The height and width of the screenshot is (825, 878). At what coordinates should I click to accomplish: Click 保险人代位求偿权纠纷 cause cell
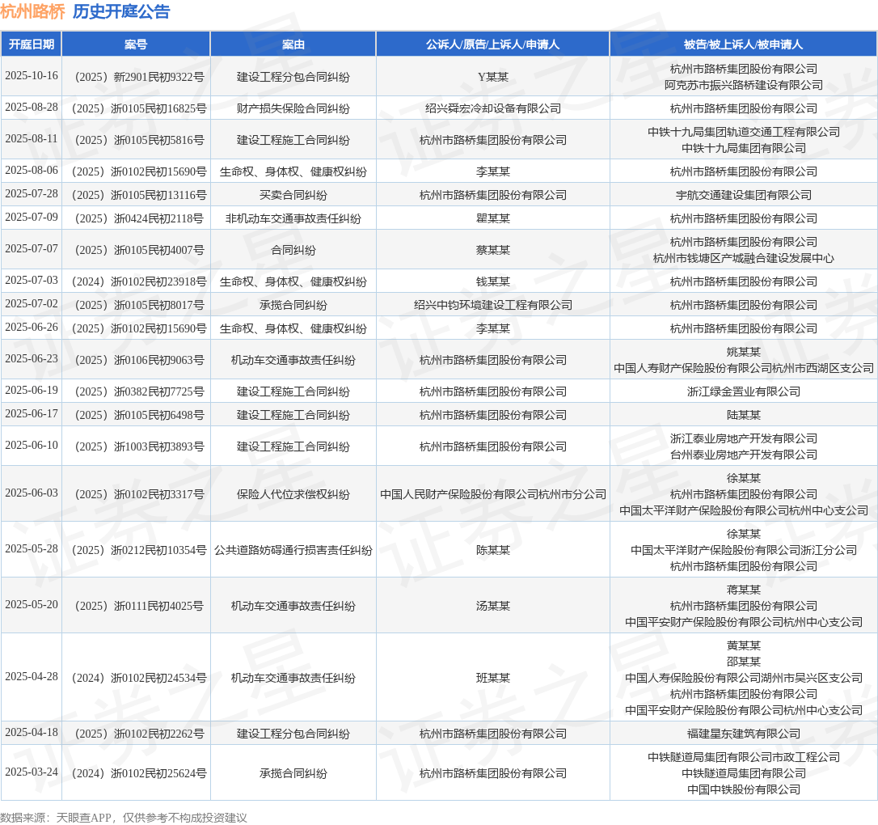[x=293, y=494]
